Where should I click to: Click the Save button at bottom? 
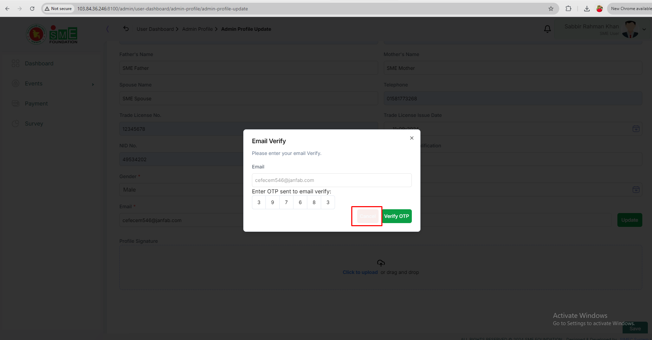click(635, 328)
